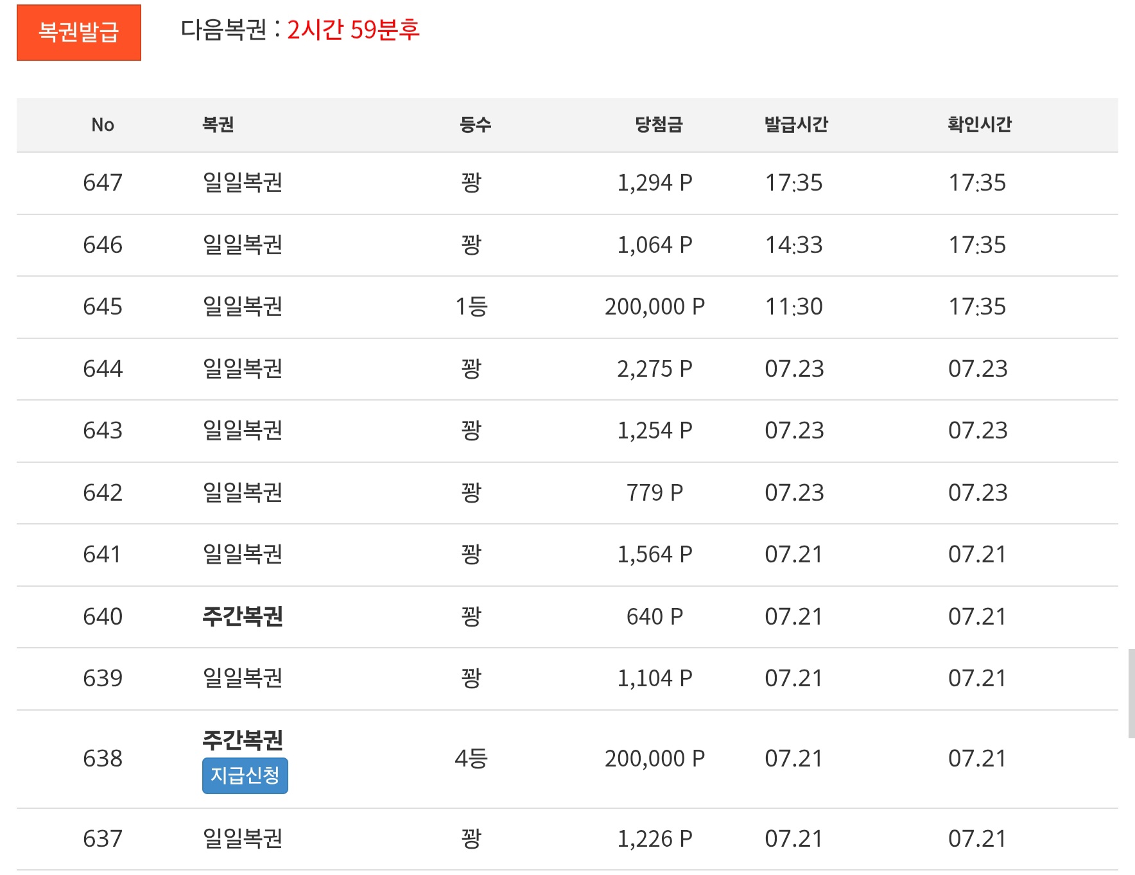The height and width of the screenshot is (875, 1135).
Task: Click the '1등' rank in row 645
Action: [x=471, y=307]
